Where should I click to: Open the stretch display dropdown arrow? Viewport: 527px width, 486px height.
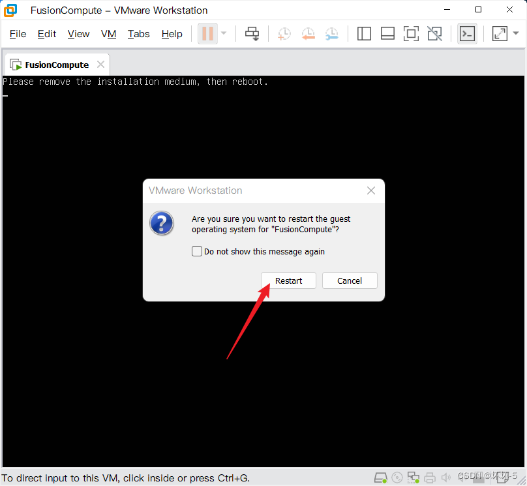(516, 33)
